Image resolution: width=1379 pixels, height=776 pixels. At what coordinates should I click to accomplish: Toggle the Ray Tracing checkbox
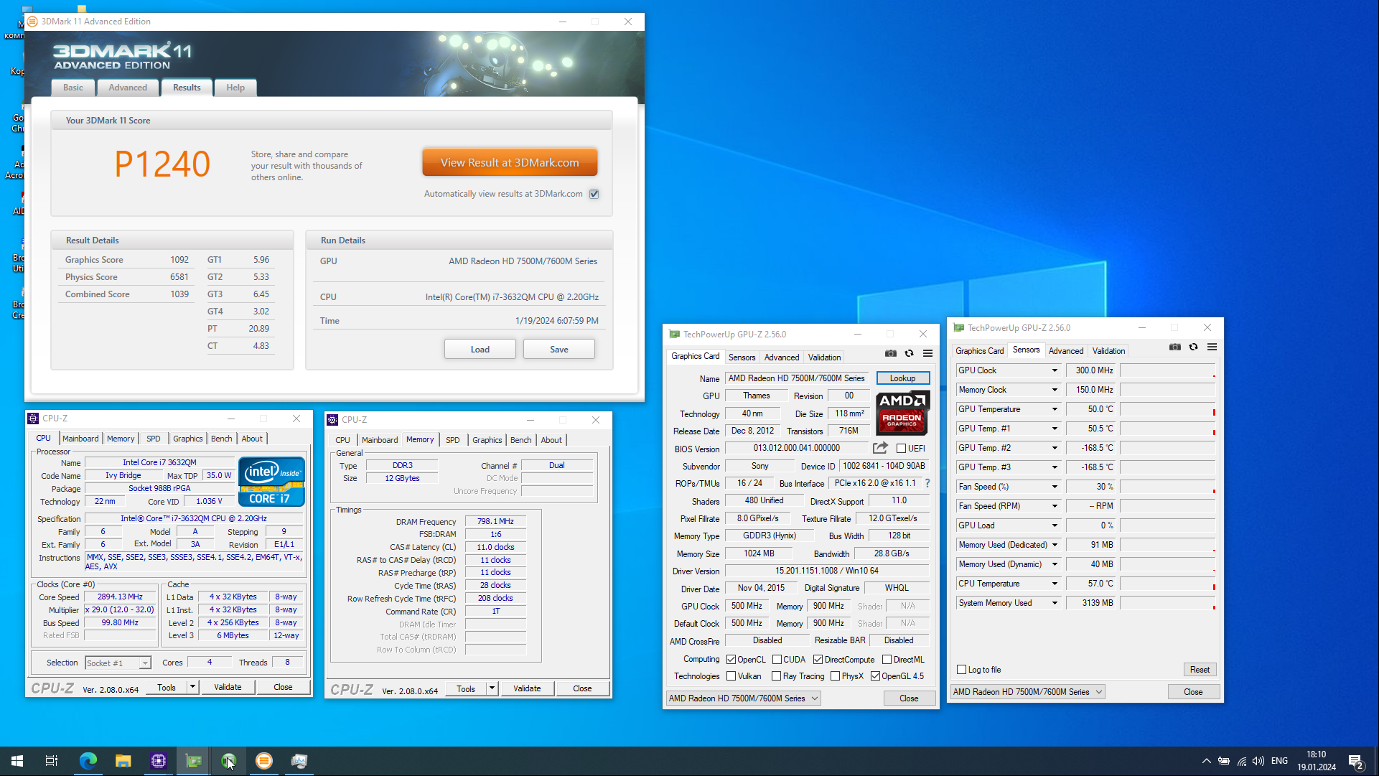776,676
